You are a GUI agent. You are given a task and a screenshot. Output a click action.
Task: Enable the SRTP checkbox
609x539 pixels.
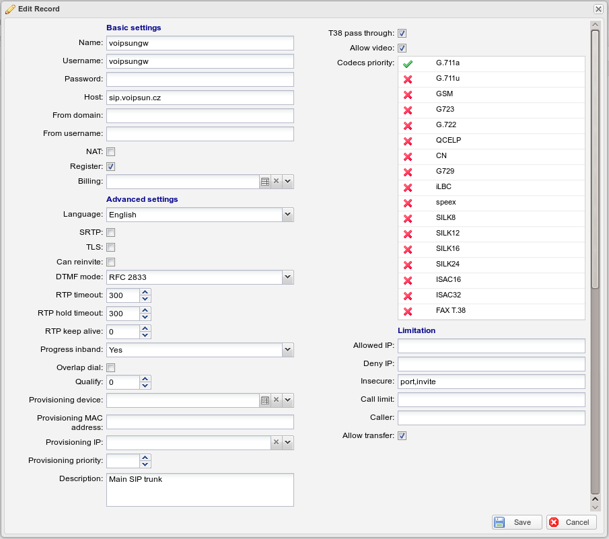point(110,233)
